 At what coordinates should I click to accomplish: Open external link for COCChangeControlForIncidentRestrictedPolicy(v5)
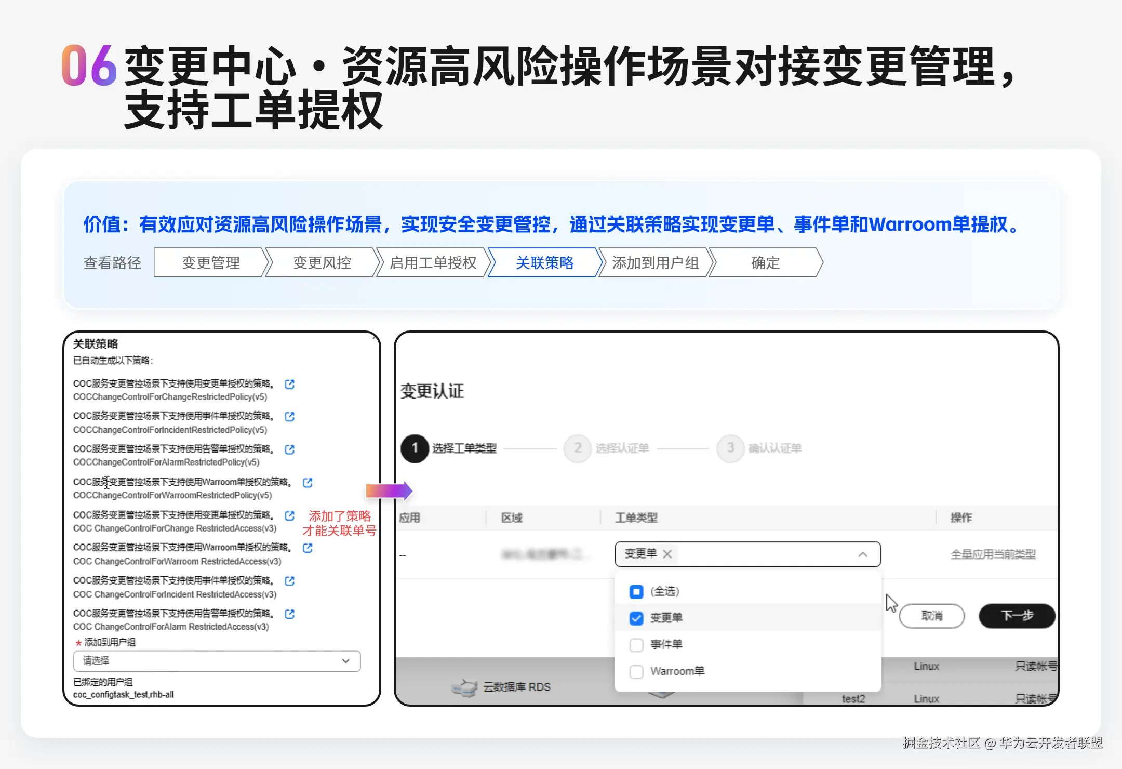[290, 417]
